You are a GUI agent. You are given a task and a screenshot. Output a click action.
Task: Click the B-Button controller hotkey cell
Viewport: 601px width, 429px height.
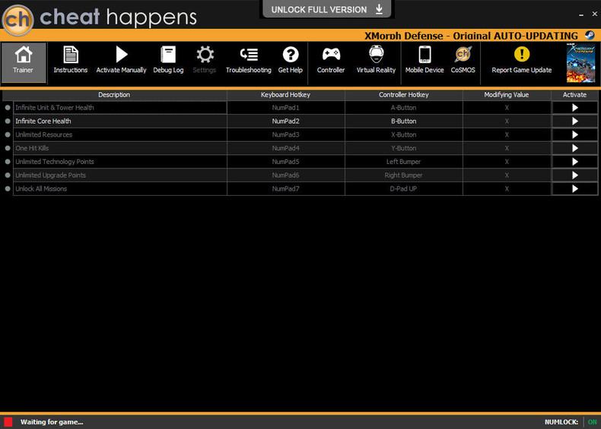point(404,121)
